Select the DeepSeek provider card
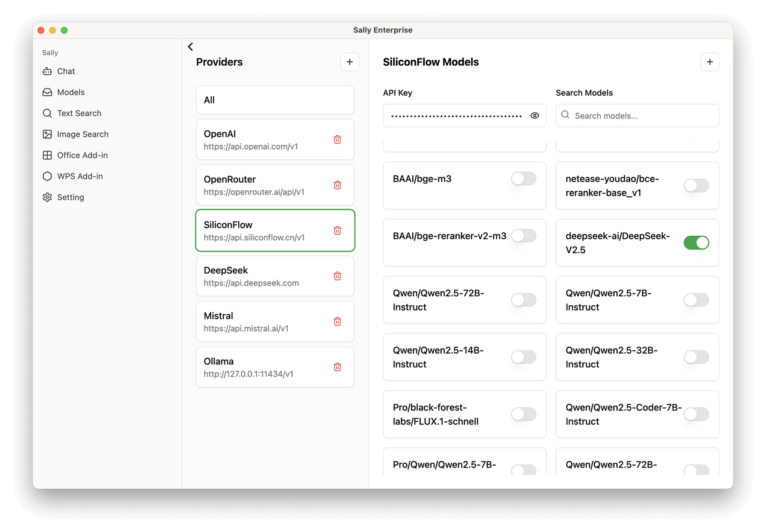The width and height of the screenshot is (766, 532). [x=275, y=276]
